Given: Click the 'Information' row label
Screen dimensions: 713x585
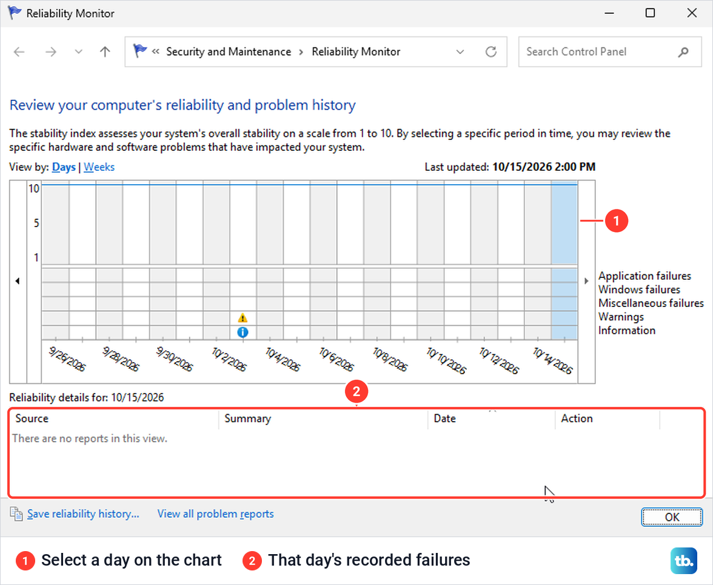Looking at the screenshot, I should [627, 330].
